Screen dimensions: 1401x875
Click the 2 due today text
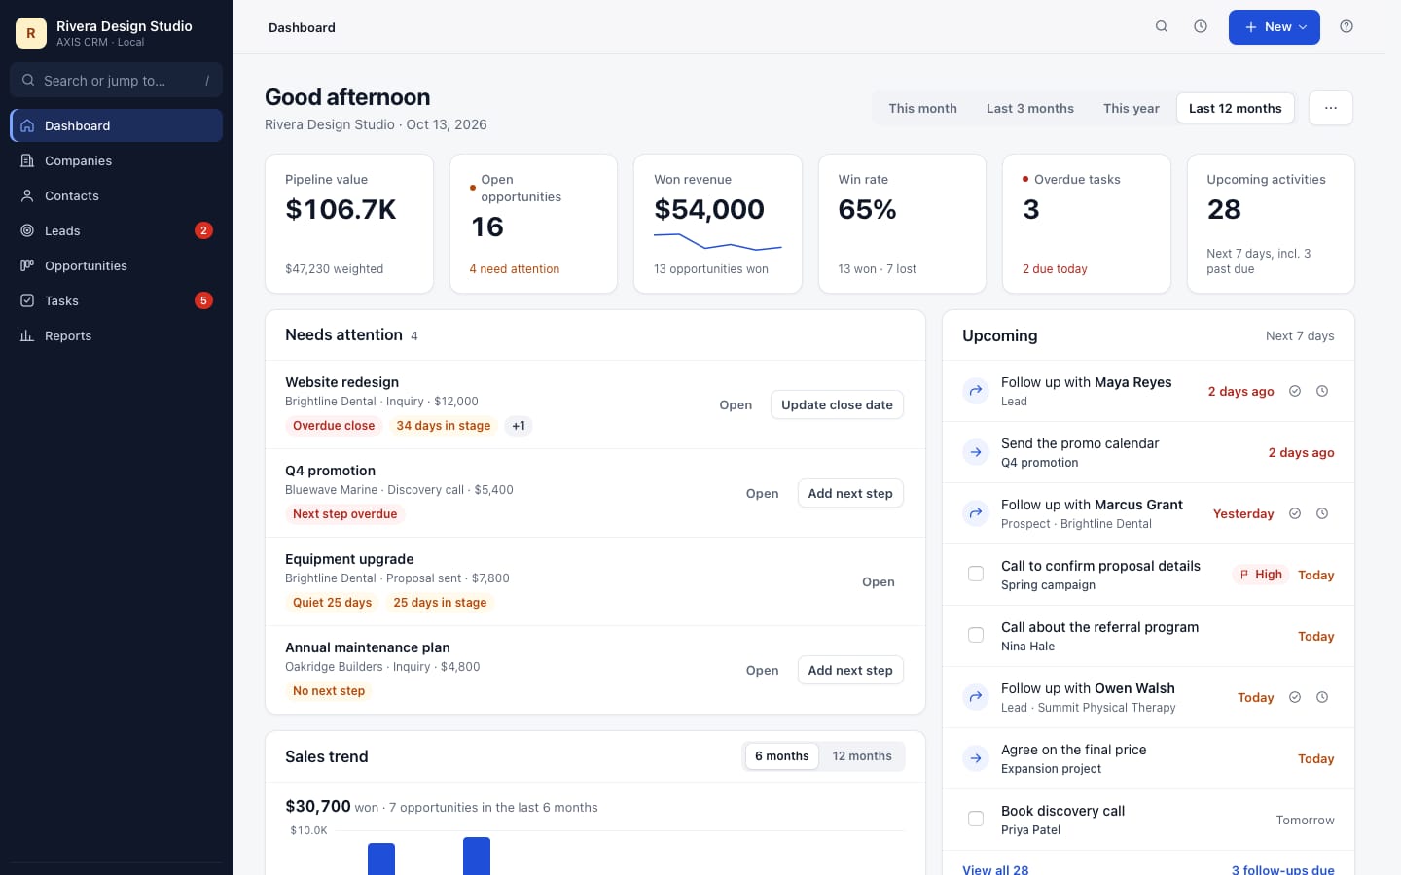tap(1055, 269)
